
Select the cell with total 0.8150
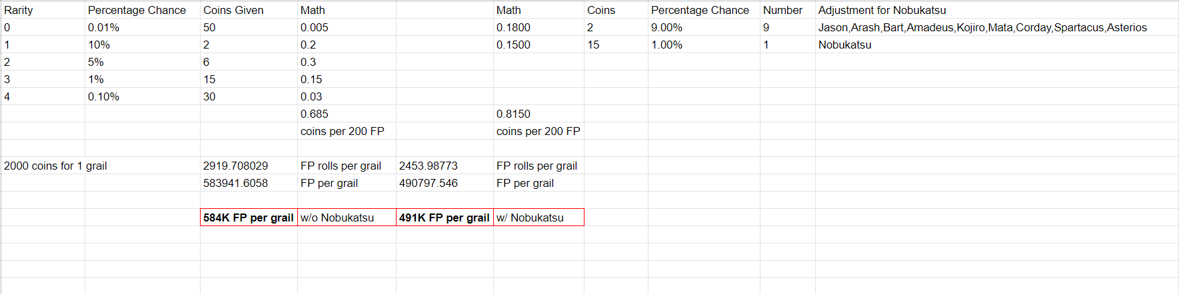click(x=539, y=114)
